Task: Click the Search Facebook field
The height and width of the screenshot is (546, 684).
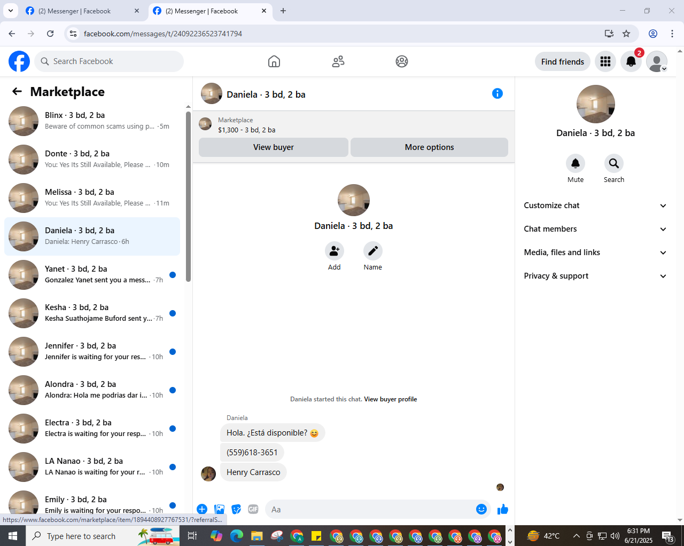Action: click(109, 61)
